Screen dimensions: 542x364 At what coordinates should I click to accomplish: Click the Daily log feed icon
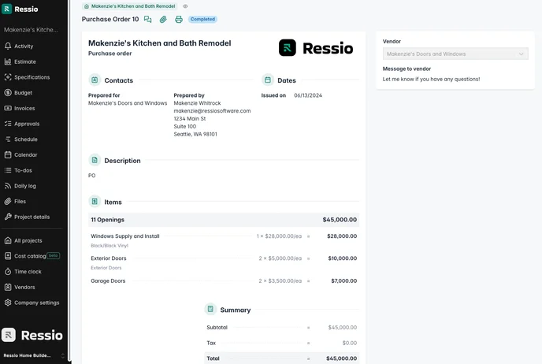pyautogui.click(x=8, y=186)
